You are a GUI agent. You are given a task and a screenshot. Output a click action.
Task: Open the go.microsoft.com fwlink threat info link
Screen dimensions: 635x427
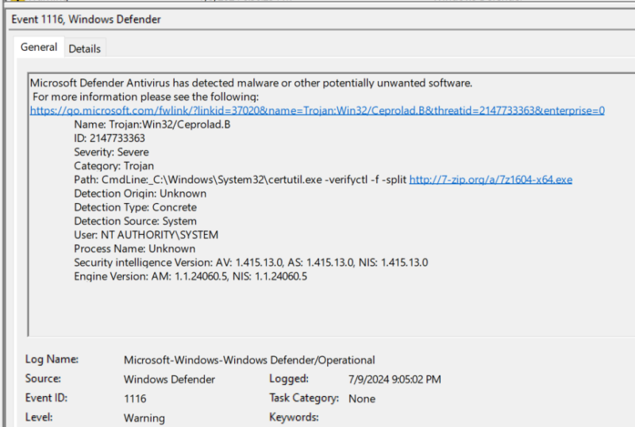pyautogui.click(x=317, y=110)
